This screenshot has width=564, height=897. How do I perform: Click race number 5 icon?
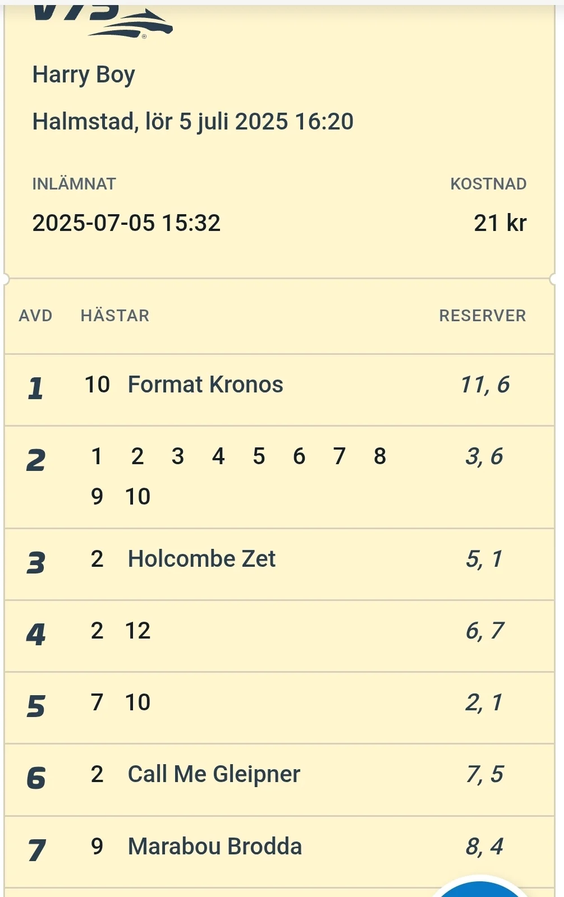36,706
